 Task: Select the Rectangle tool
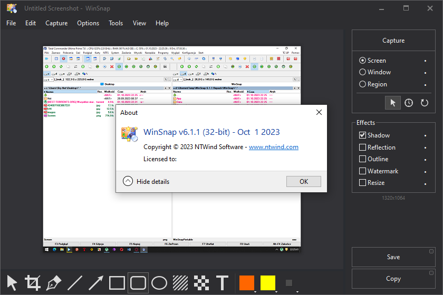coord(117,283)
